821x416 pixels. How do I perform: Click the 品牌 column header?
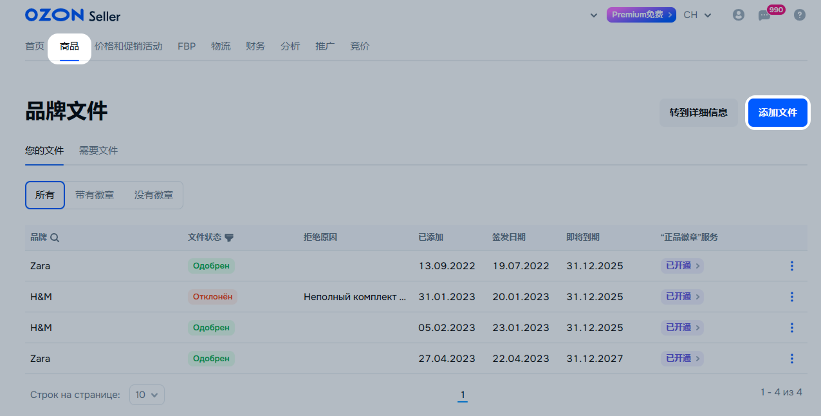pos(39,237)
